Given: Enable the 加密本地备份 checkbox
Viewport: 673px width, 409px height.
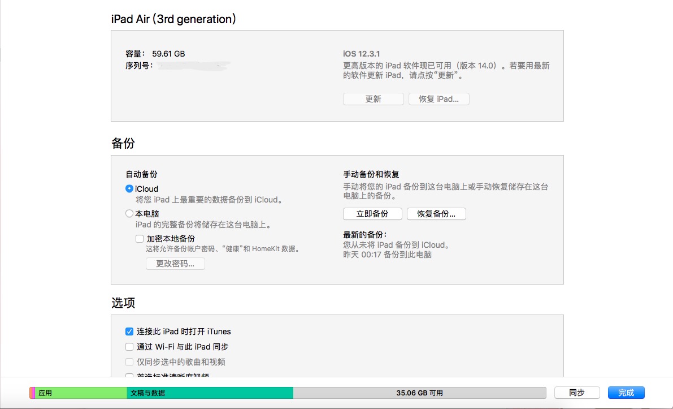Looking at the screenshot, I should pyautogui.click(x=140, y=239).
